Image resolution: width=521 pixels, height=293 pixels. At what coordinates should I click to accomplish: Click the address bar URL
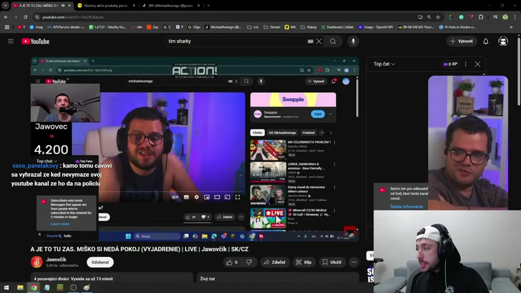click(73, 17)
